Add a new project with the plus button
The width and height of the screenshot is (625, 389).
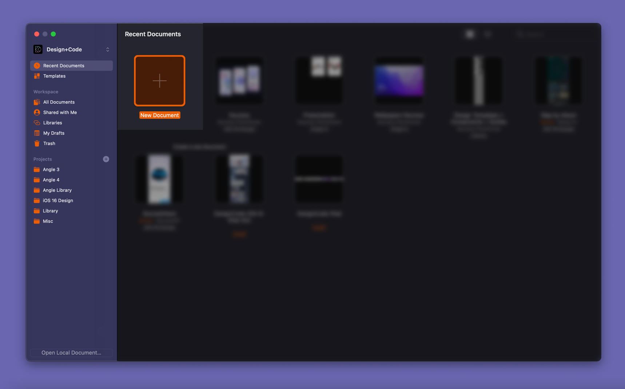(x=106, y=159)
